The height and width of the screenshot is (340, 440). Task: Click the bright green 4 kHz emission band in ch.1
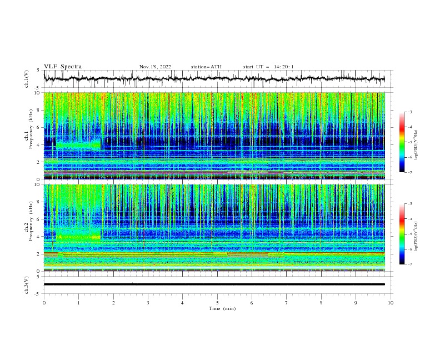click(78, 146)
